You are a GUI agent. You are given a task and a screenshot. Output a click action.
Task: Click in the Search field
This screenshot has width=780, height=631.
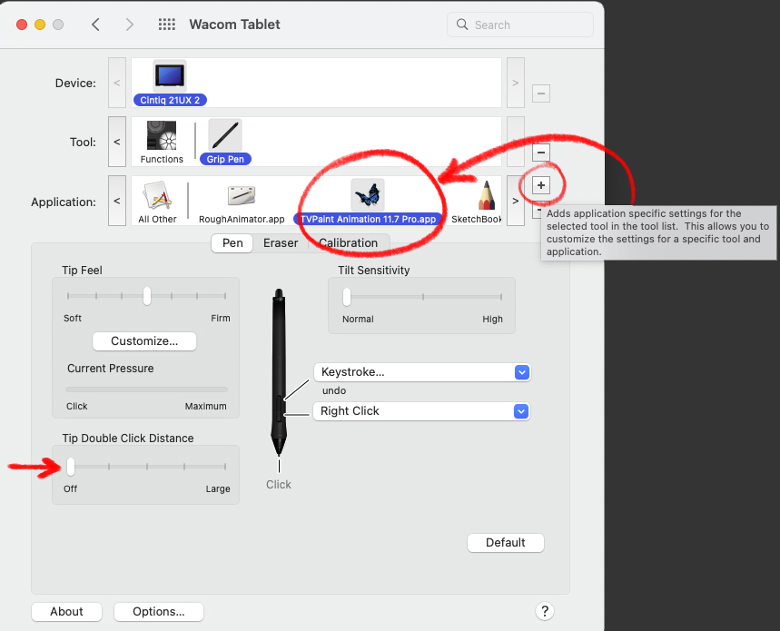click(x=519, y=25)
